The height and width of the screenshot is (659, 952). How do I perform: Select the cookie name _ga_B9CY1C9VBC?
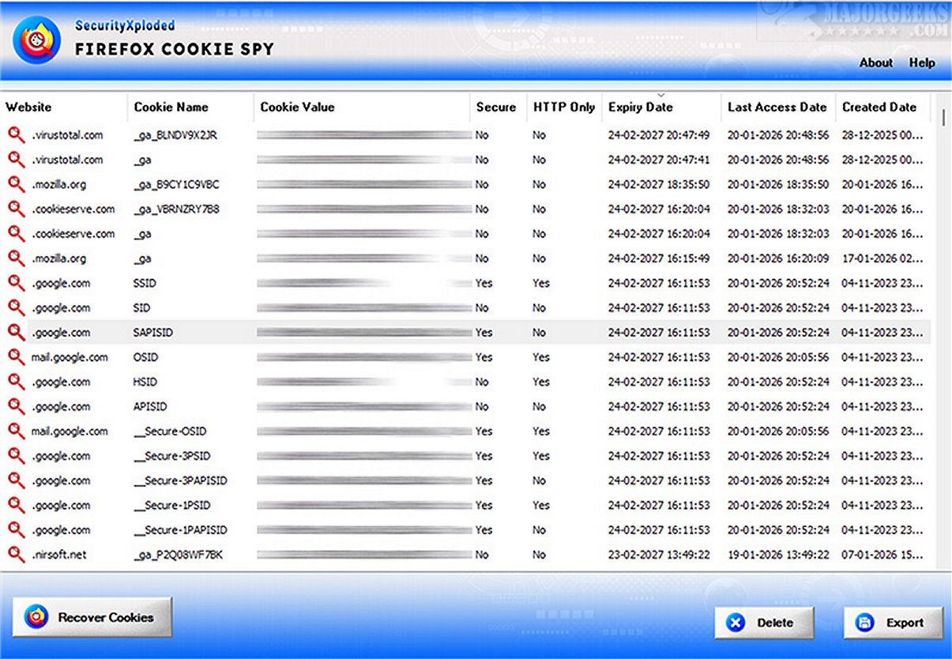176,184
